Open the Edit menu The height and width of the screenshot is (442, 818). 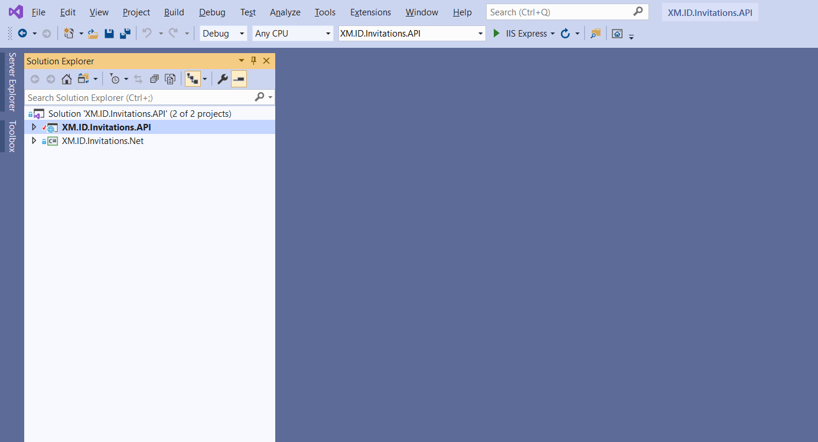[68, 12]
